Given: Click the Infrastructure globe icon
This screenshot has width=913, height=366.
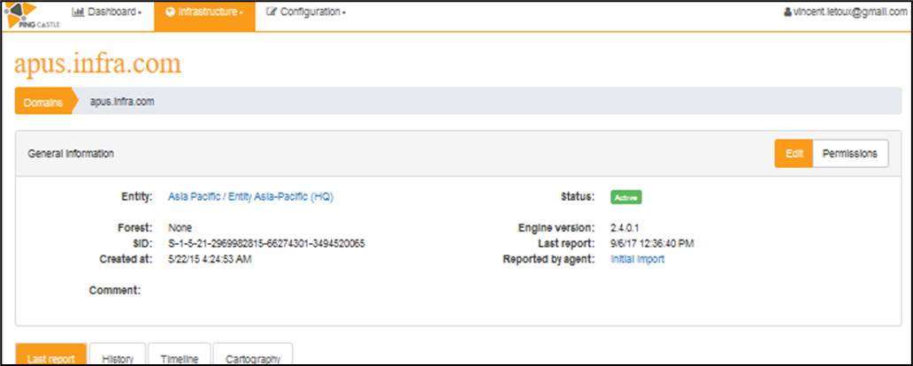Looking at the screenshot, I should click(x=170, y=11).
